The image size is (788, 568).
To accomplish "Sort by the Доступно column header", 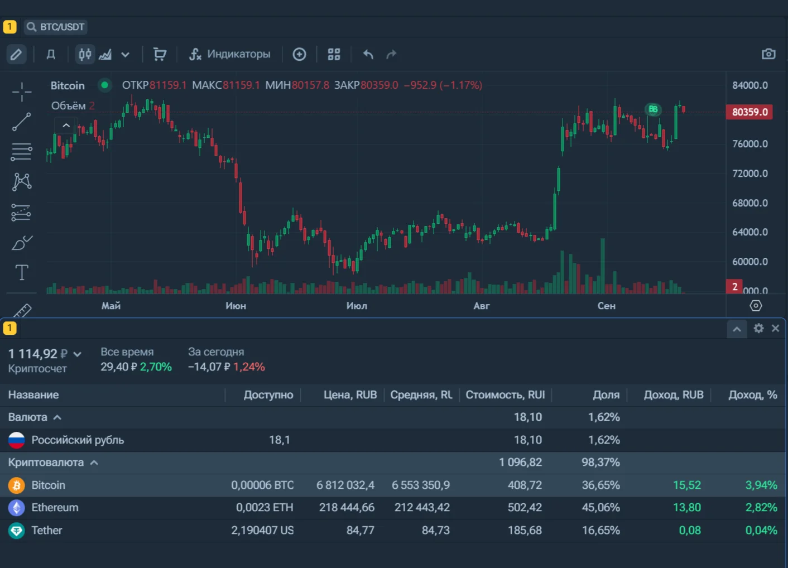I will point(268,395).
